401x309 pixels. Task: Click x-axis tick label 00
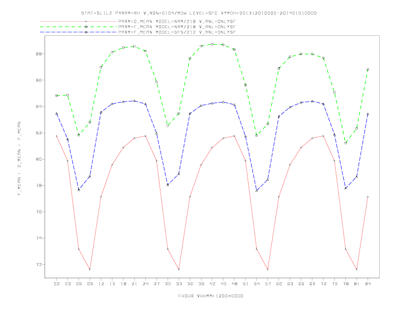click(x=57, y=284)
